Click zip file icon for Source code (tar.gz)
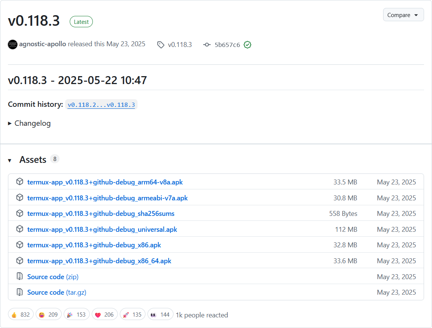432x328 pixels. point(20,292)
